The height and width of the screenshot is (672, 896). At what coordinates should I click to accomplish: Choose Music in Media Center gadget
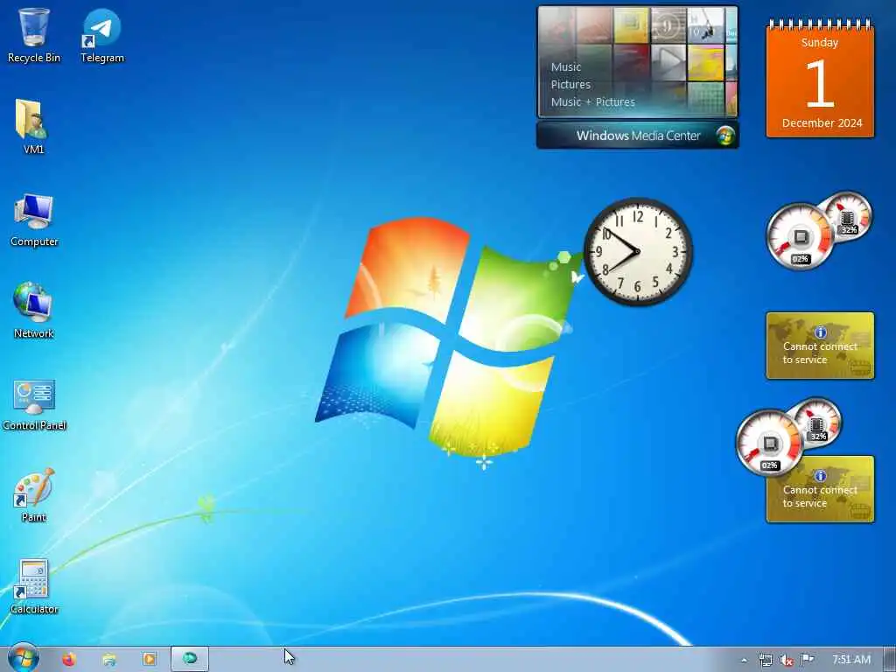pos(566,66)
